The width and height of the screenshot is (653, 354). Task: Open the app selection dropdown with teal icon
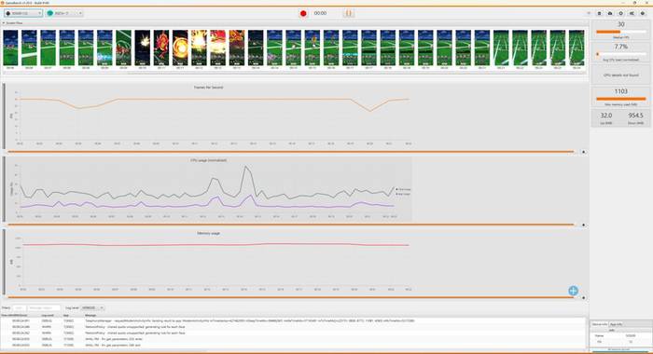pyautogui.click(x=64, y=13)
